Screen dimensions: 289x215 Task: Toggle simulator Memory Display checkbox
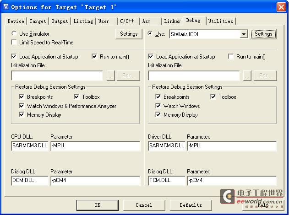[22, 115]
